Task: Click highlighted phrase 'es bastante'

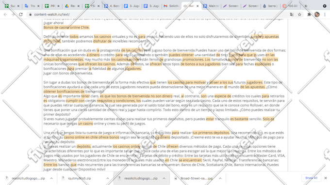Action: [x=239, y=119]
